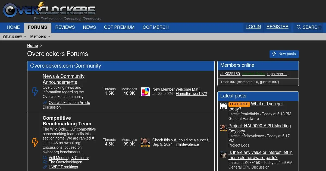Image resolution: width=326 pixels, height=171 pixels.
Task: Select the FORUMS tab
Action: pyautogui.click(x=37, y=27)
